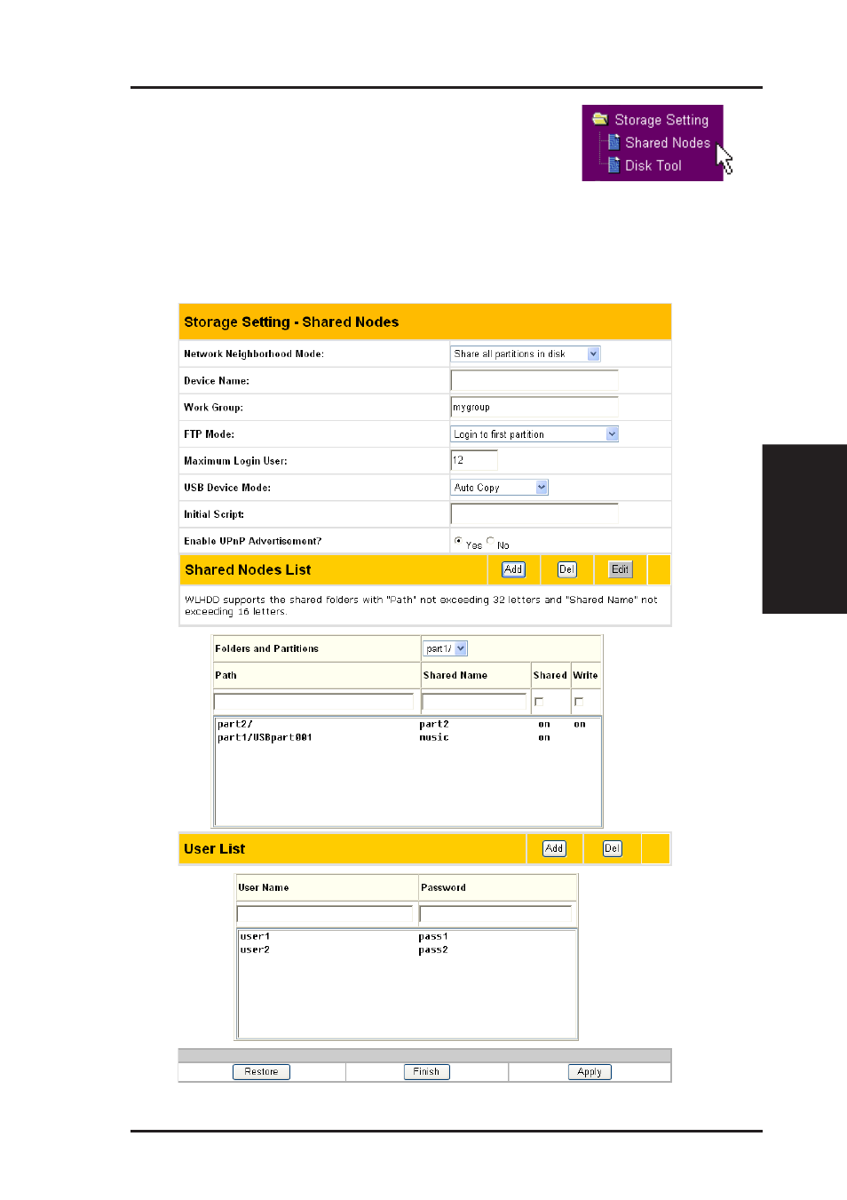This screenshot has width=847, height=1200.
Task: Click the Shared Nodes page icon
Action: (613, 142)
